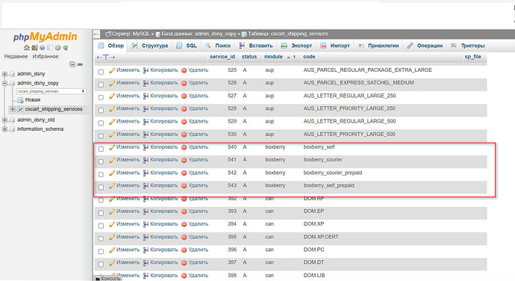Click the red delete icon for row 394
Screen dimensions: 515x281
point(184,224)
